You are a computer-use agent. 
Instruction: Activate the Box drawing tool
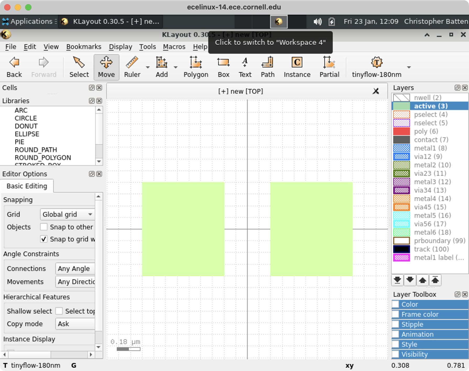coord(223,67)
